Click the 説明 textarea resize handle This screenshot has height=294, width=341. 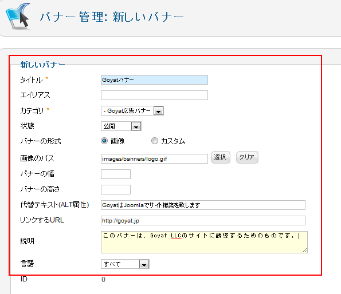(305, 251)
